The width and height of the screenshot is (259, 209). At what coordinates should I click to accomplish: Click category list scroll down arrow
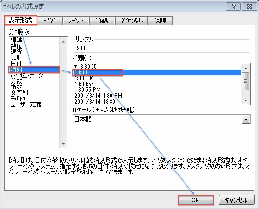click(63, 144)
